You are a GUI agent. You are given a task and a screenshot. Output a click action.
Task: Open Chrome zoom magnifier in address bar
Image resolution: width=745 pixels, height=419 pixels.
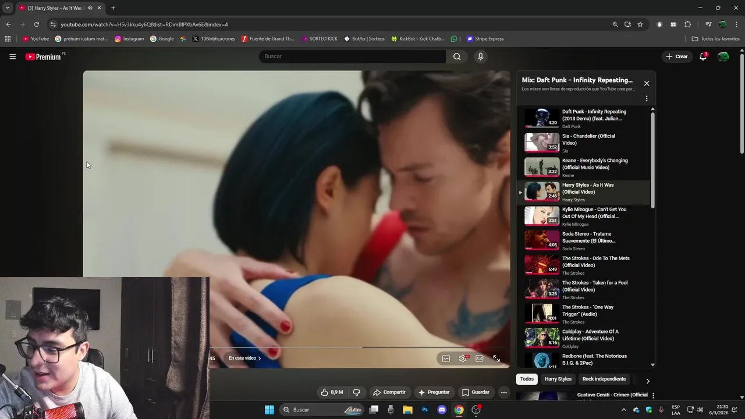coord(615,24)
